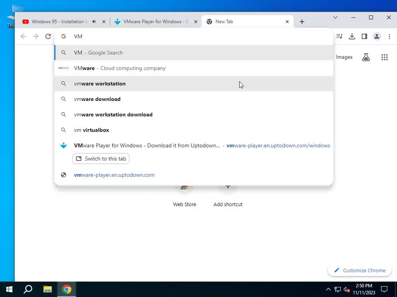Open a new tab with plus button
Screen dimensions: 397x297
pos(302,22)
